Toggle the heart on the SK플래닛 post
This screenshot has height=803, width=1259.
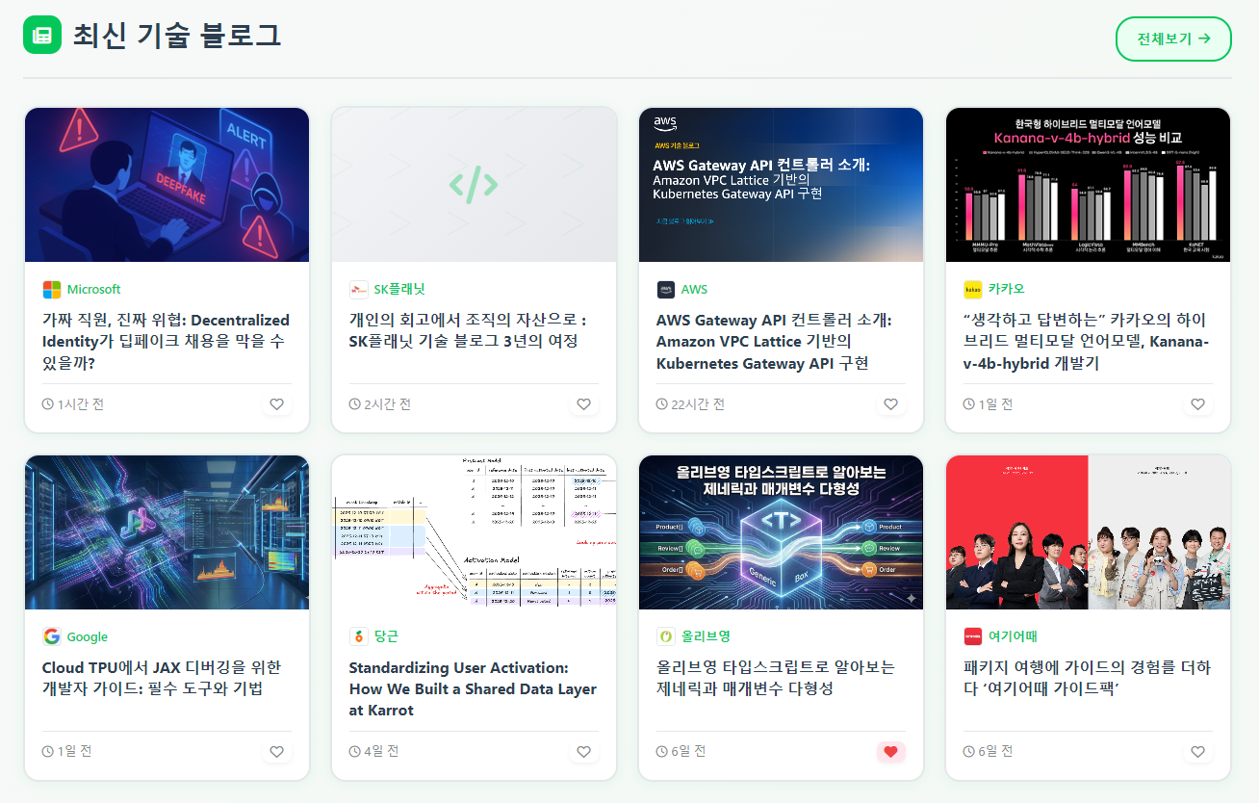[583, 404]
